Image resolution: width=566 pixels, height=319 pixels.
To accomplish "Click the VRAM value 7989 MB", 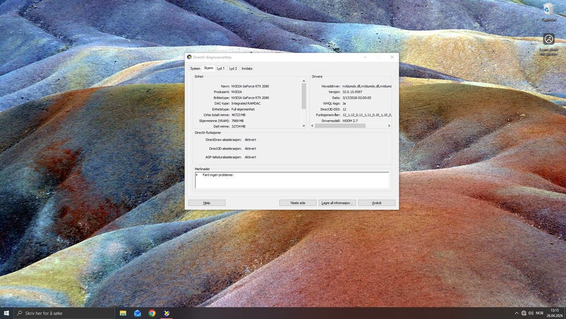I will tap(238, 121).
